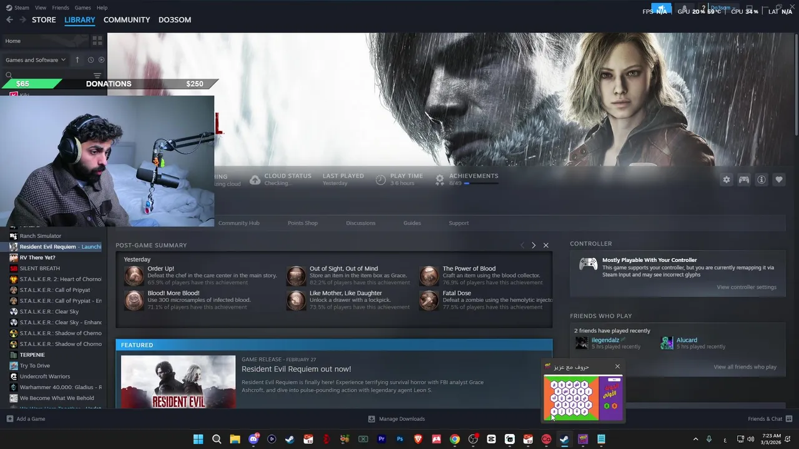Go back with the navigation arrow
799x449 pixels.
(9, 20)
